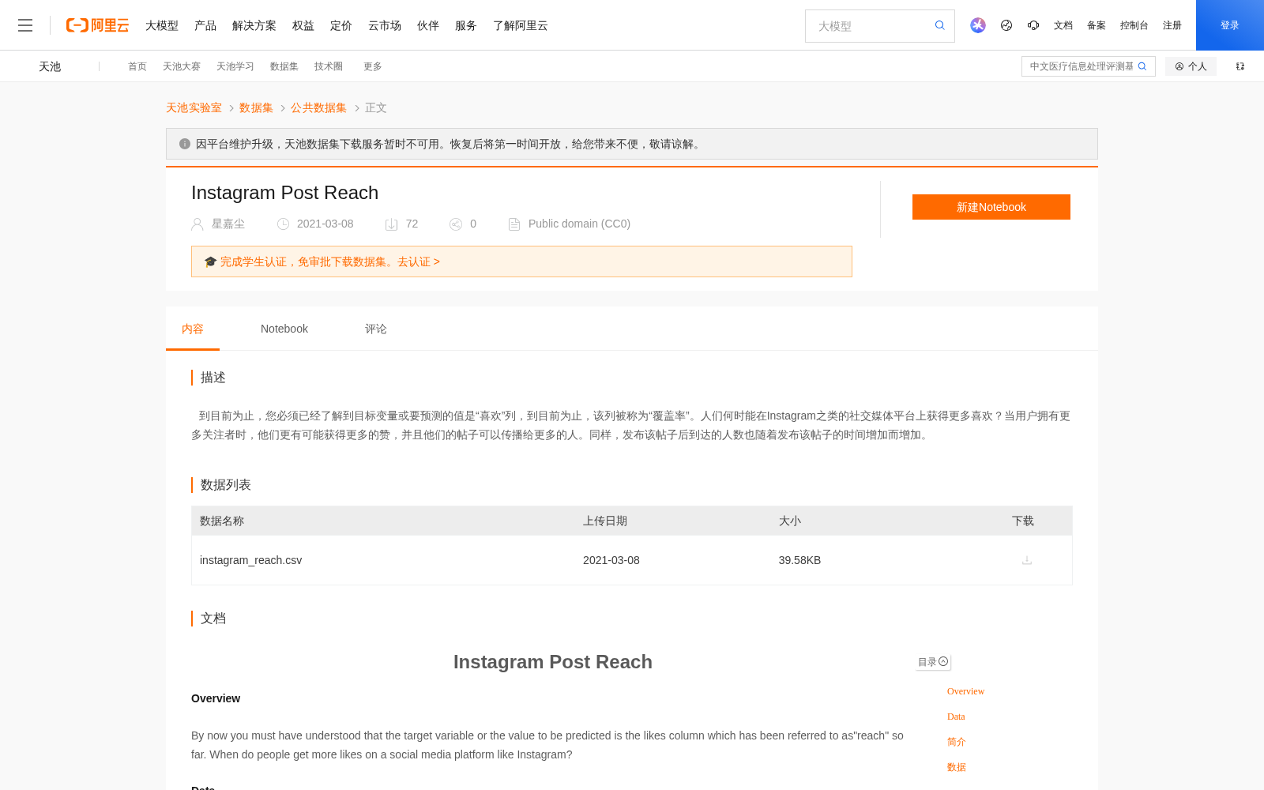This screenshot has height=790, width=1264.
Task: Click the search icon in Tianchi search field
Action: (x=1142, y=66)
